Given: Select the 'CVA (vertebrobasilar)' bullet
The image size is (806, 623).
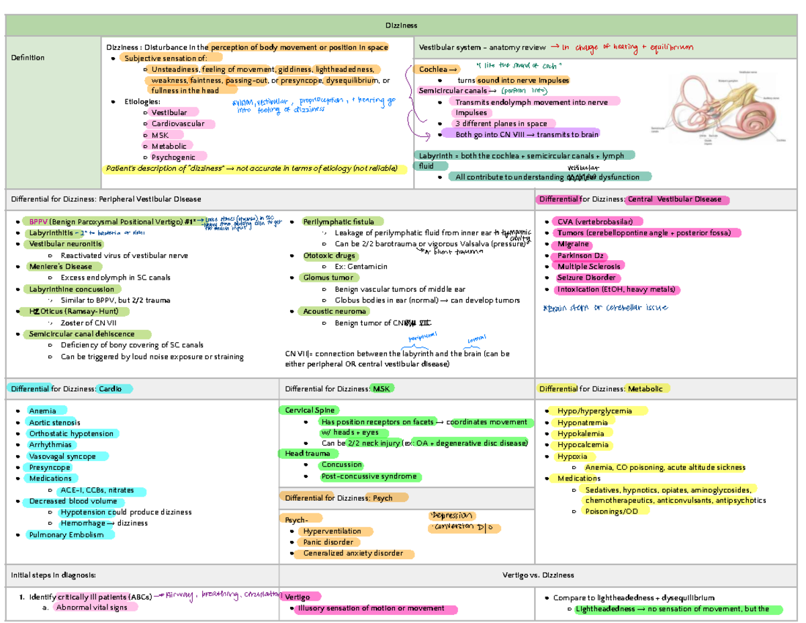Looking at the screenshot, I should (599, 222).
